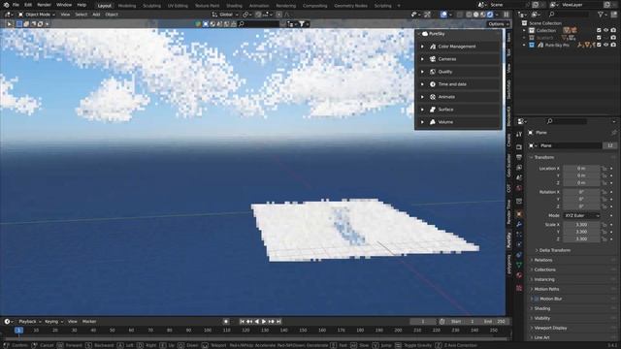Open the Global transform orientation dropdown
This screenshot has height=349, width=621.
[x=225, y=15]
